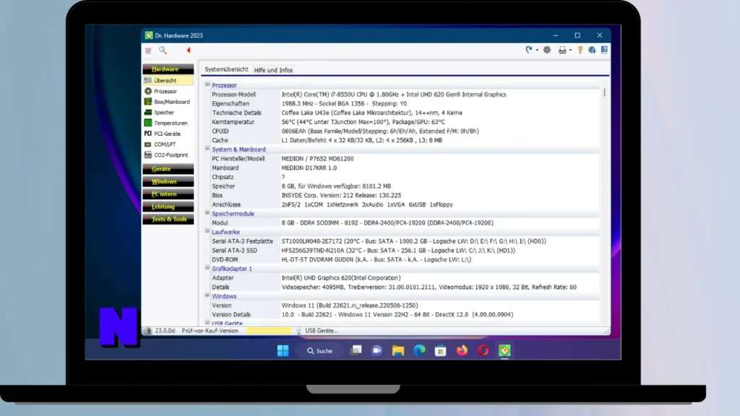The width and height of the screenshot is (740, 416).
Task: Click the Prozessor-Modell row label
Action: coord(233,95)
